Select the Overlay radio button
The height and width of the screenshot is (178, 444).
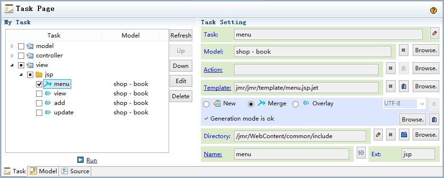(x=296, y=104)
